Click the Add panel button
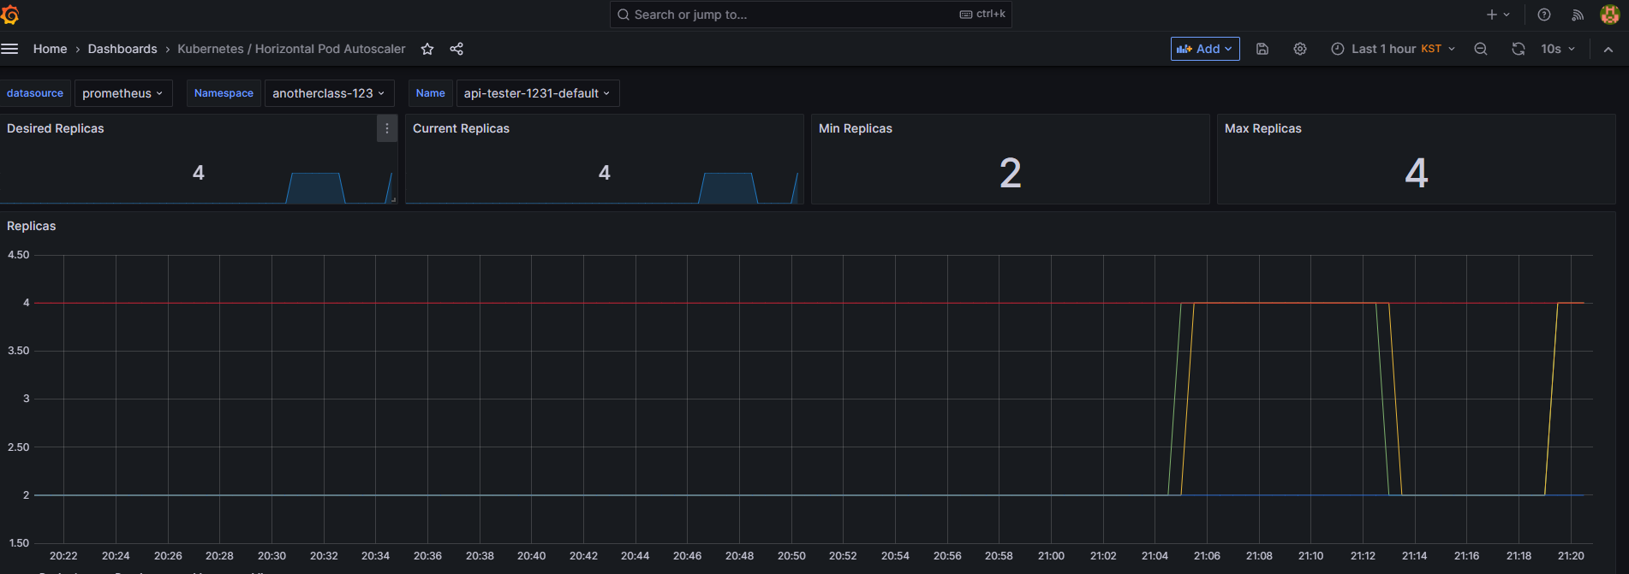Image resolution: width=1629 pixels, height=574 pixels. 1205,49
